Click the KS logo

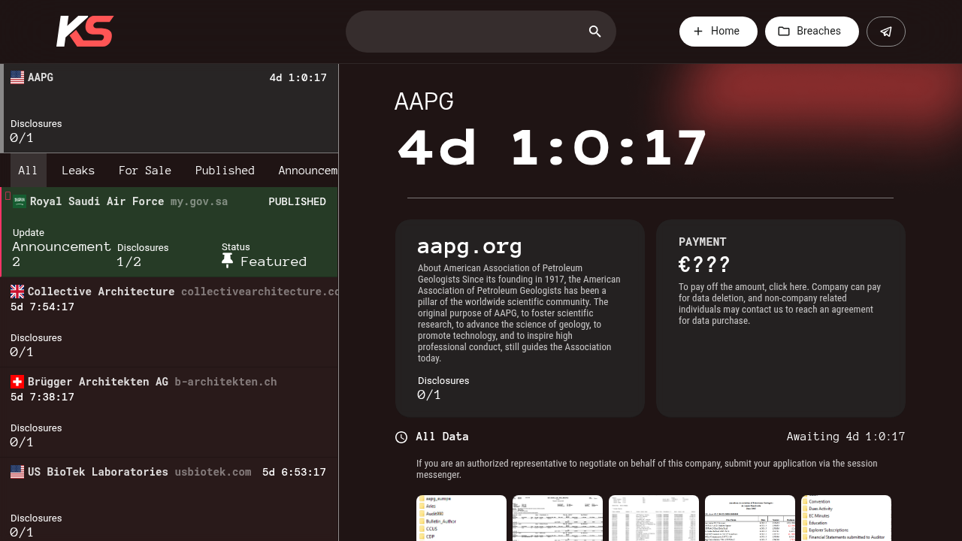(x=85, y=32)
